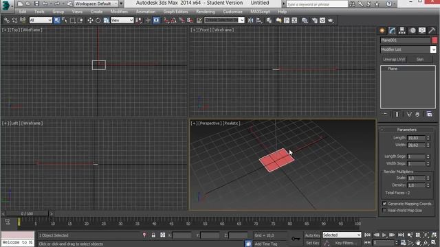Open the Hierarchy command panel tab

click(401, 30)
